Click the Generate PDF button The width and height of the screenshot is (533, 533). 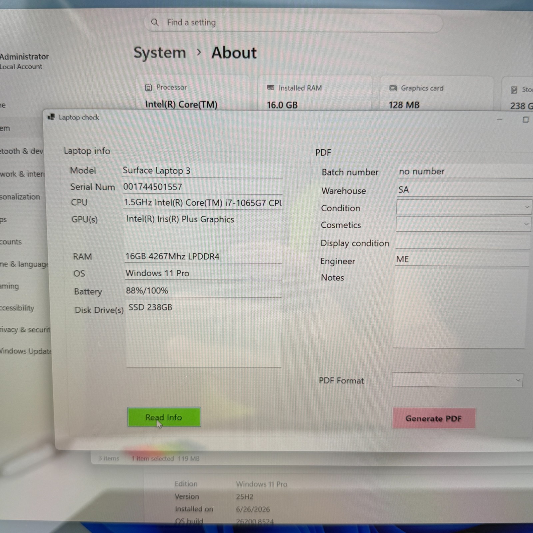(x=433, y=418)
